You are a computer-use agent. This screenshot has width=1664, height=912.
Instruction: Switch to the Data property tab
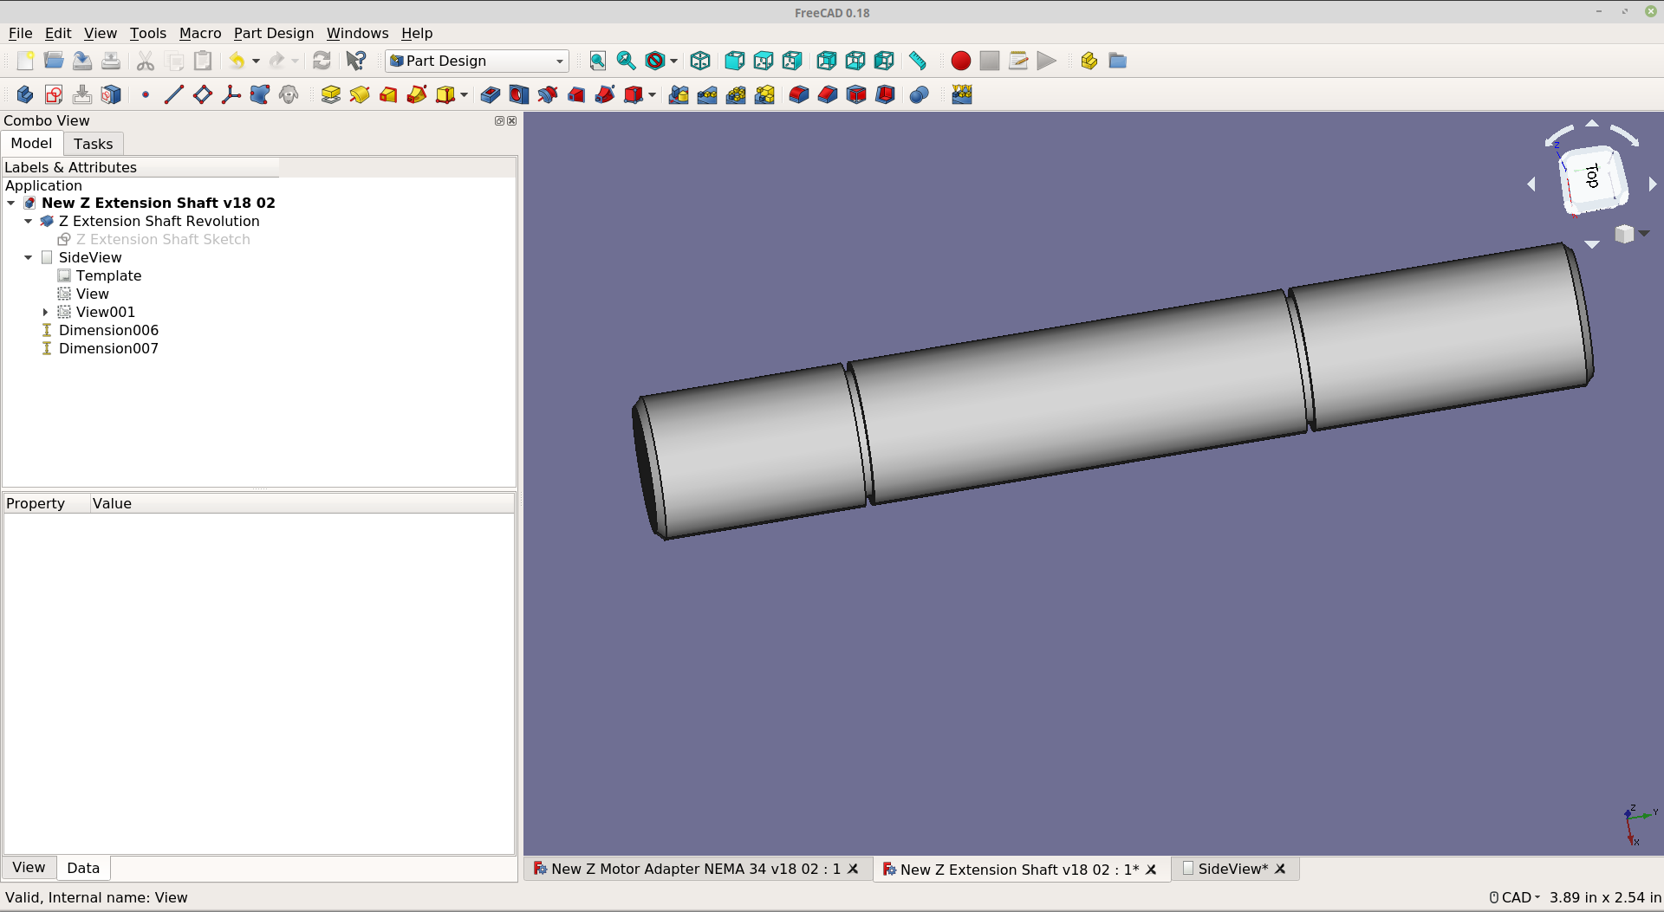click(x=83, y=868)
